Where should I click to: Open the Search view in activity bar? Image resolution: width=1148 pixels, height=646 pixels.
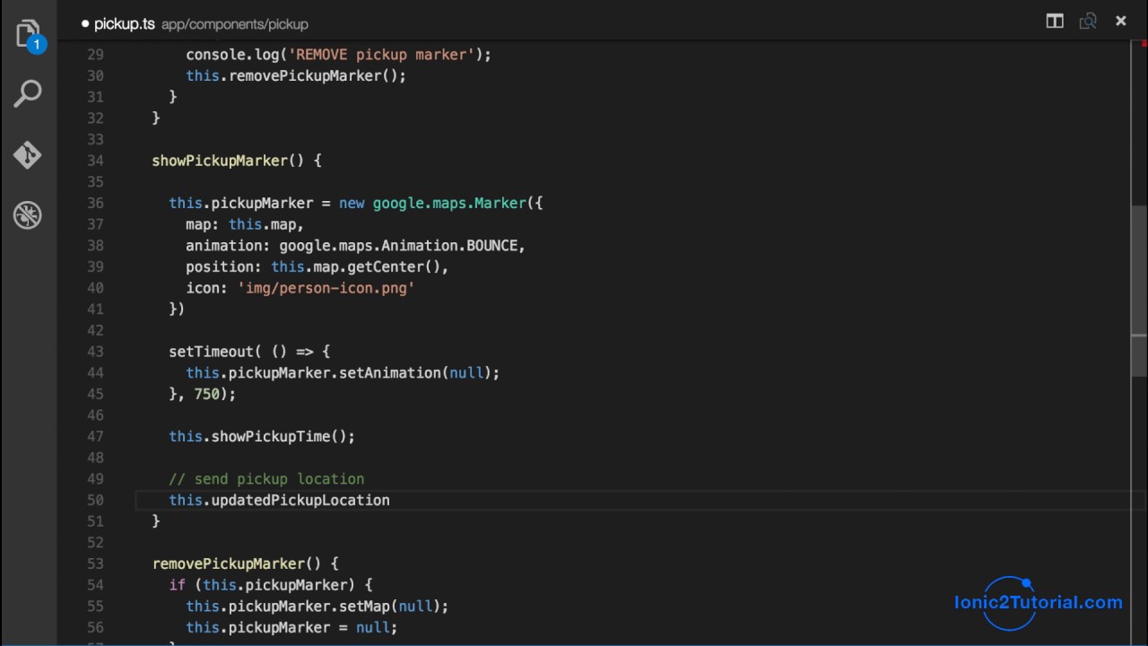[x=28, y=93]
